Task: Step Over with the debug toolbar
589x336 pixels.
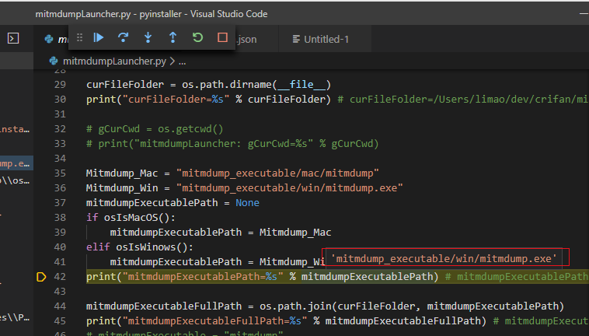Action: click(x=123, y=37)
